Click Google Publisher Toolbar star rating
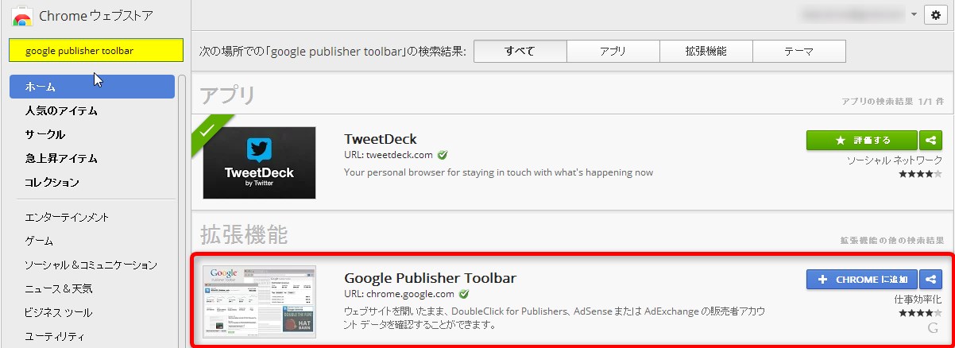The height and width of the screenshot is (348, 955). (x=920, y=313)
